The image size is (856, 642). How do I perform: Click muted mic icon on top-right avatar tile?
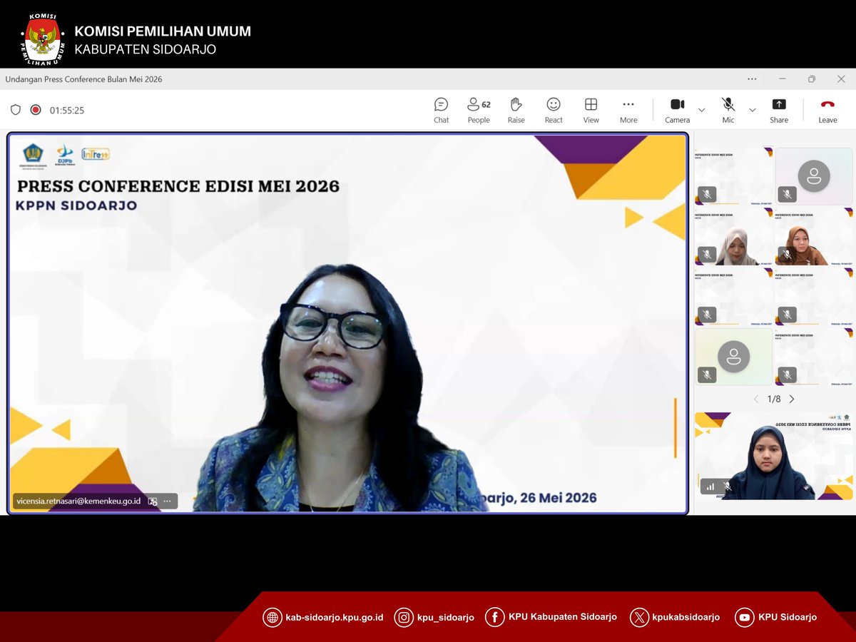click(787, 194)
